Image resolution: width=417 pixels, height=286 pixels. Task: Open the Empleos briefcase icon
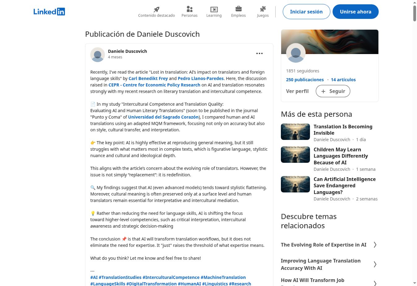point(239,9)
